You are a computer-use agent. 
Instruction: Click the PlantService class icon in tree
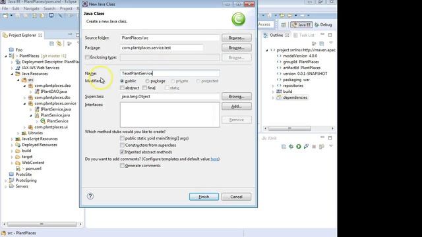coord(43,121)
